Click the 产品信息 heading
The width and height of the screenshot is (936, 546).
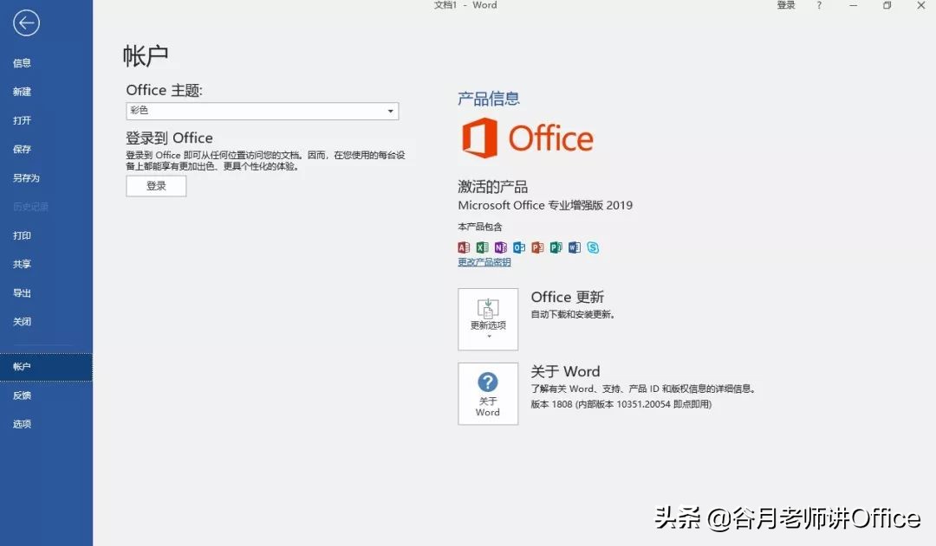point(488,99)
